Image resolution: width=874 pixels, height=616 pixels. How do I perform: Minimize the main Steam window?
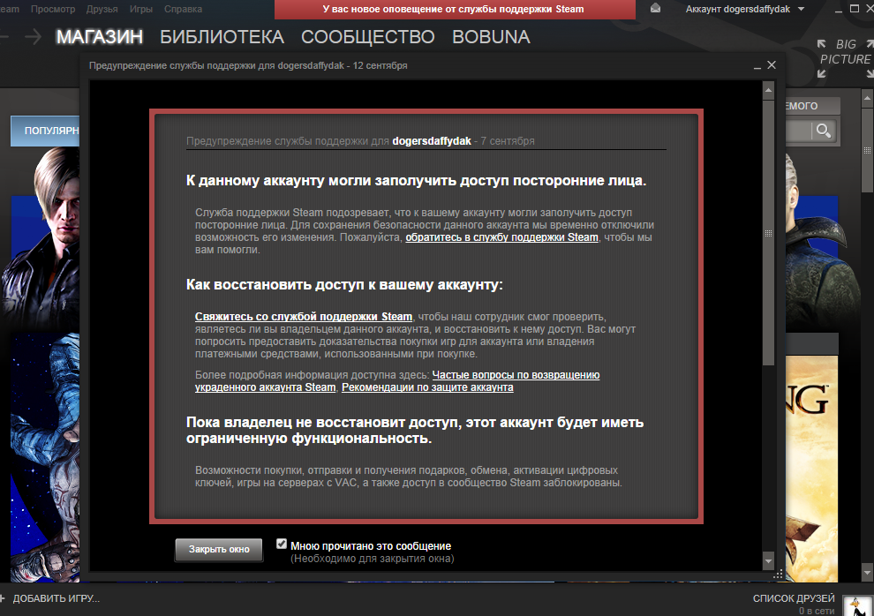pyautogui.click(x=839, y=10)
